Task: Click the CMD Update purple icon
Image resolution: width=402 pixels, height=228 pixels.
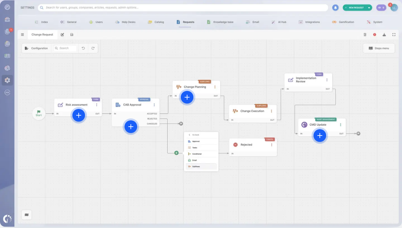Action: tap(304, 125)
